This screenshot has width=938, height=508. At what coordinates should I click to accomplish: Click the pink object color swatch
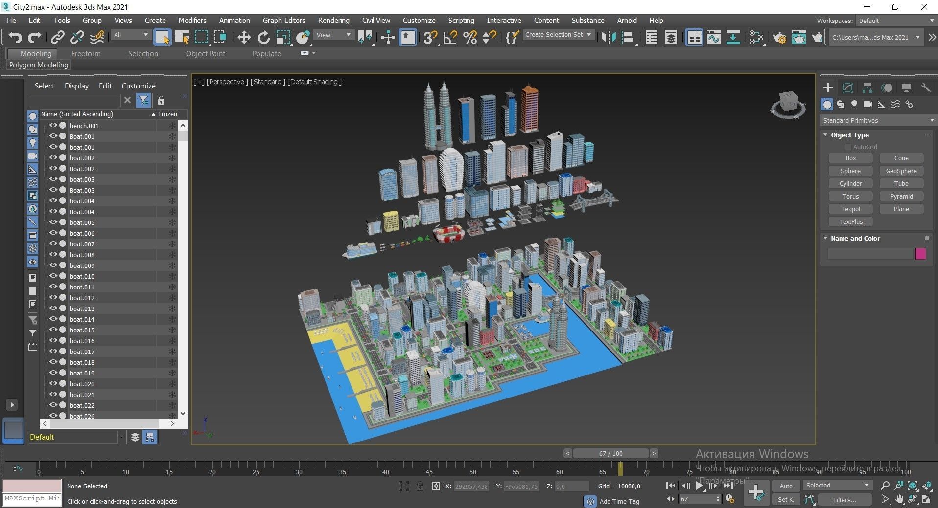(x=920, y=254)
